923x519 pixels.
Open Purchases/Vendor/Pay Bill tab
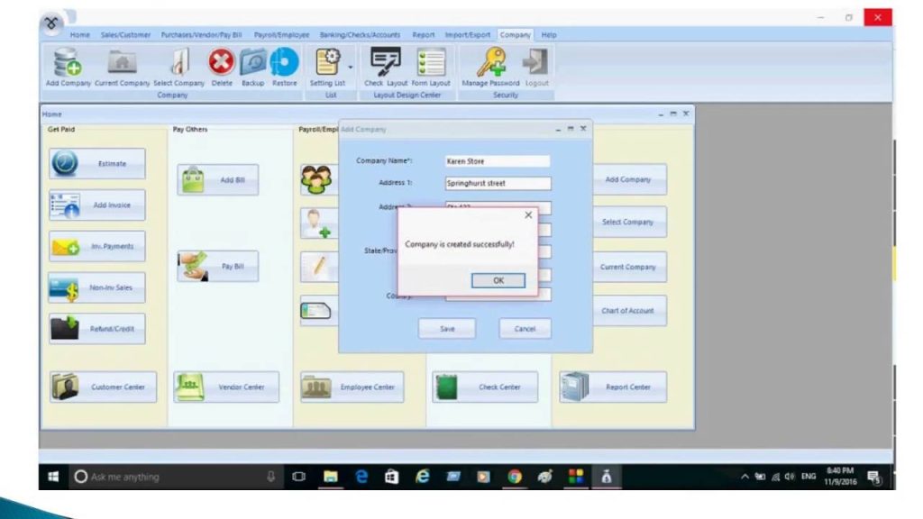(x=201, y=35)
